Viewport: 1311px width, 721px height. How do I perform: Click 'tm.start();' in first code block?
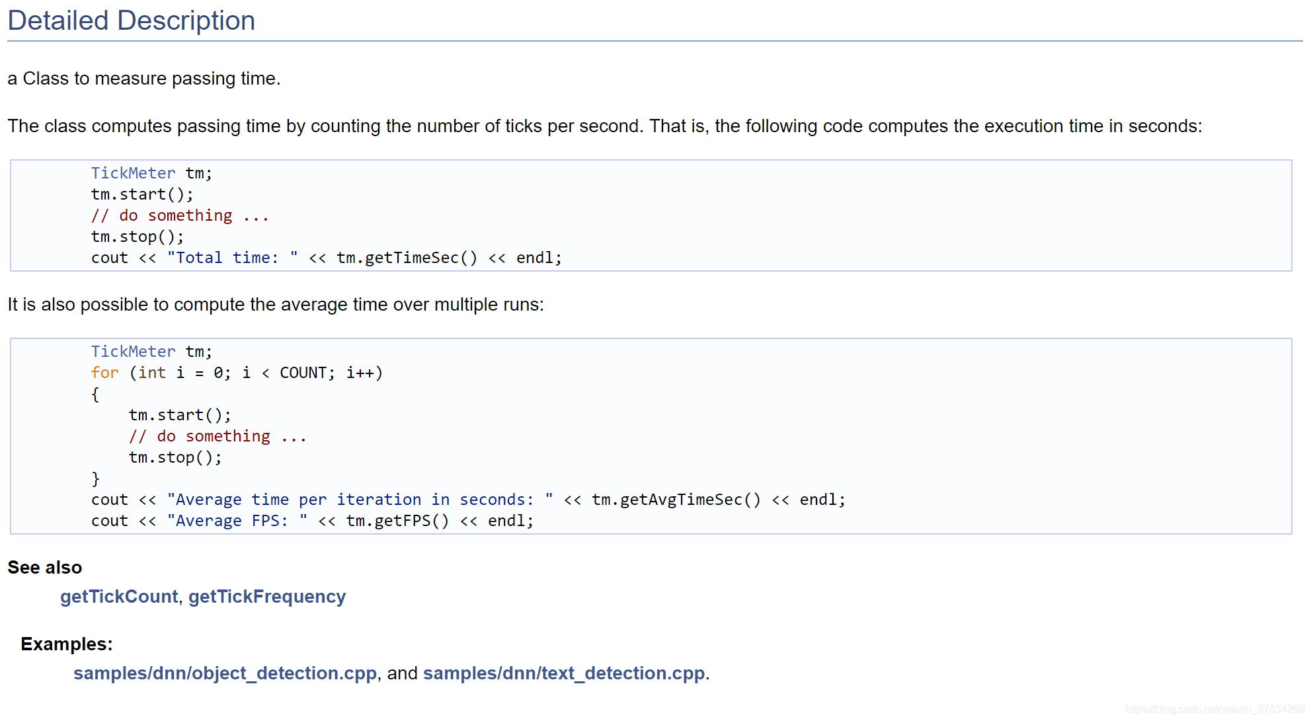142,194
